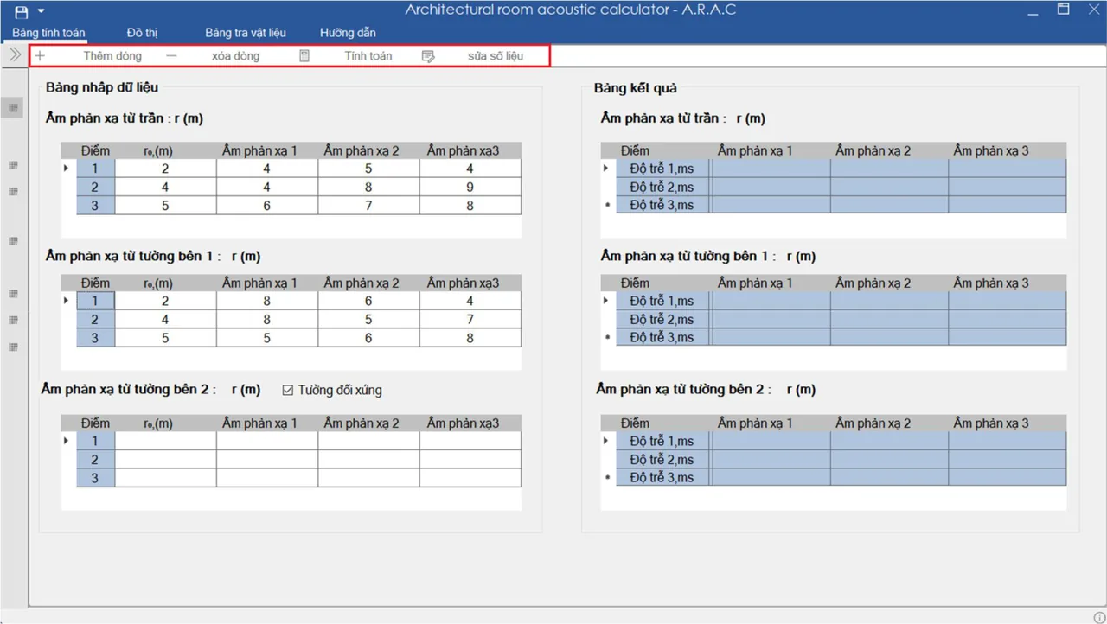Select Độ trễ 2,ms row in the tường bên 1 results table
The width and height of the screenshot is (1107, 624).
pos(662,320)
